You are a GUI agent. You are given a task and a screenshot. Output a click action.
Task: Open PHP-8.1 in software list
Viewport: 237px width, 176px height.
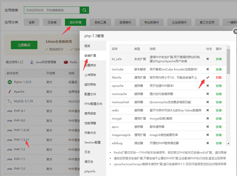(19, 111)
